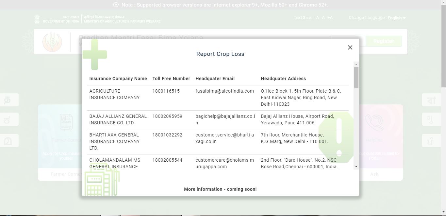
Task: Increase text size with +A
Action: pos(330,18)
